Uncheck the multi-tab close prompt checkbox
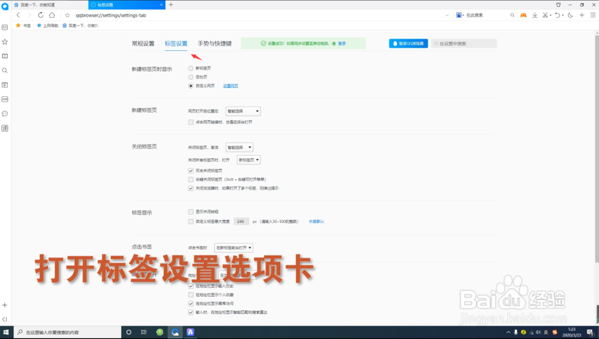 pyautogui.click(x=190, y=188)
